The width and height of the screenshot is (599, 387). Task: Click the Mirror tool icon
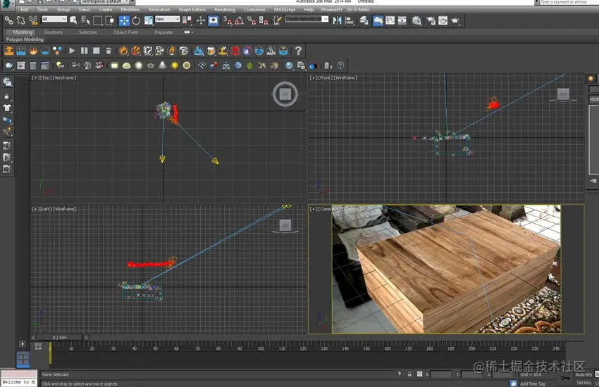[x=338, y=20]
